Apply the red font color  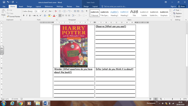click(54, 15)
